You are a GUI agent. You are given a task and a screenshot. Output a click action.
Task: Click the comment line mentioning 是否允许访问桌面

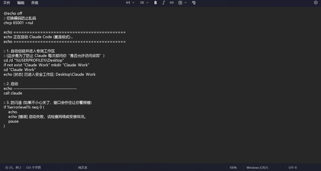(x=54, y=56)
